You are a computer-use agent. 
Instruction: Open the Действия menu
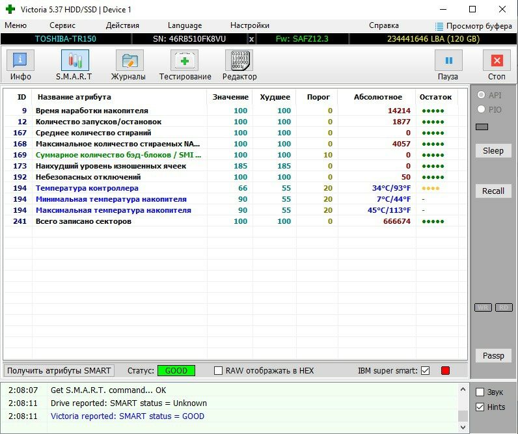point(122,25)
